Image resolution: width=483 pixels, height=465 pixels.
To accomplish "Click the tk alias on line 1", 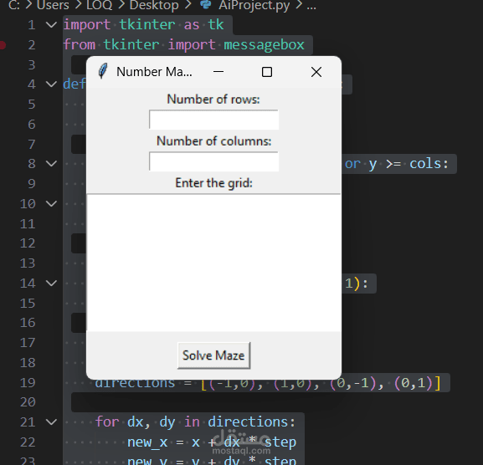I will (x=216, y=25).
